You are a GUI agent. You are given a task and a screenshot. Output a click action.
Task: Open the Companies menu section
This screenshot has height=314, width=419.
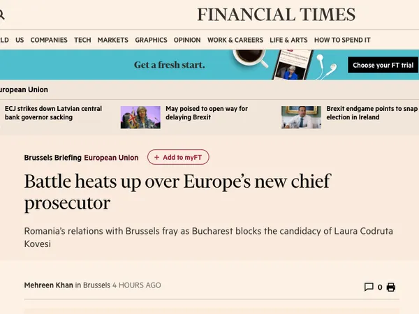(49, 40)
